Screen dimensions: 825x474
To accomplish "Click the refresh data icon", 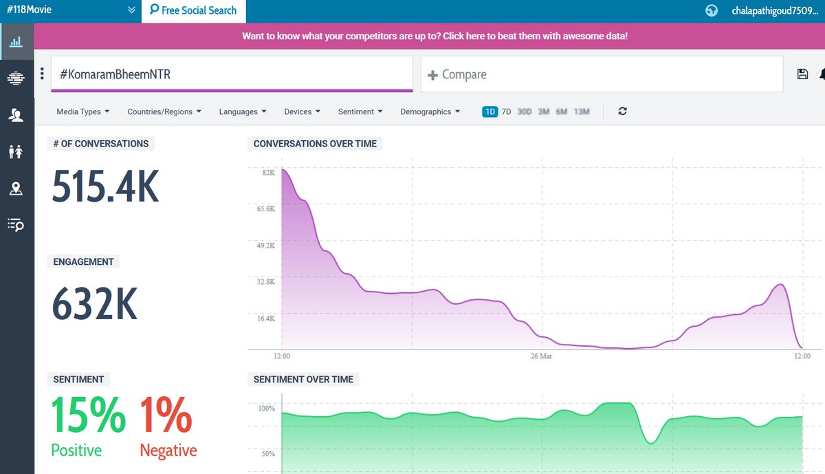I will pos(622,111).
